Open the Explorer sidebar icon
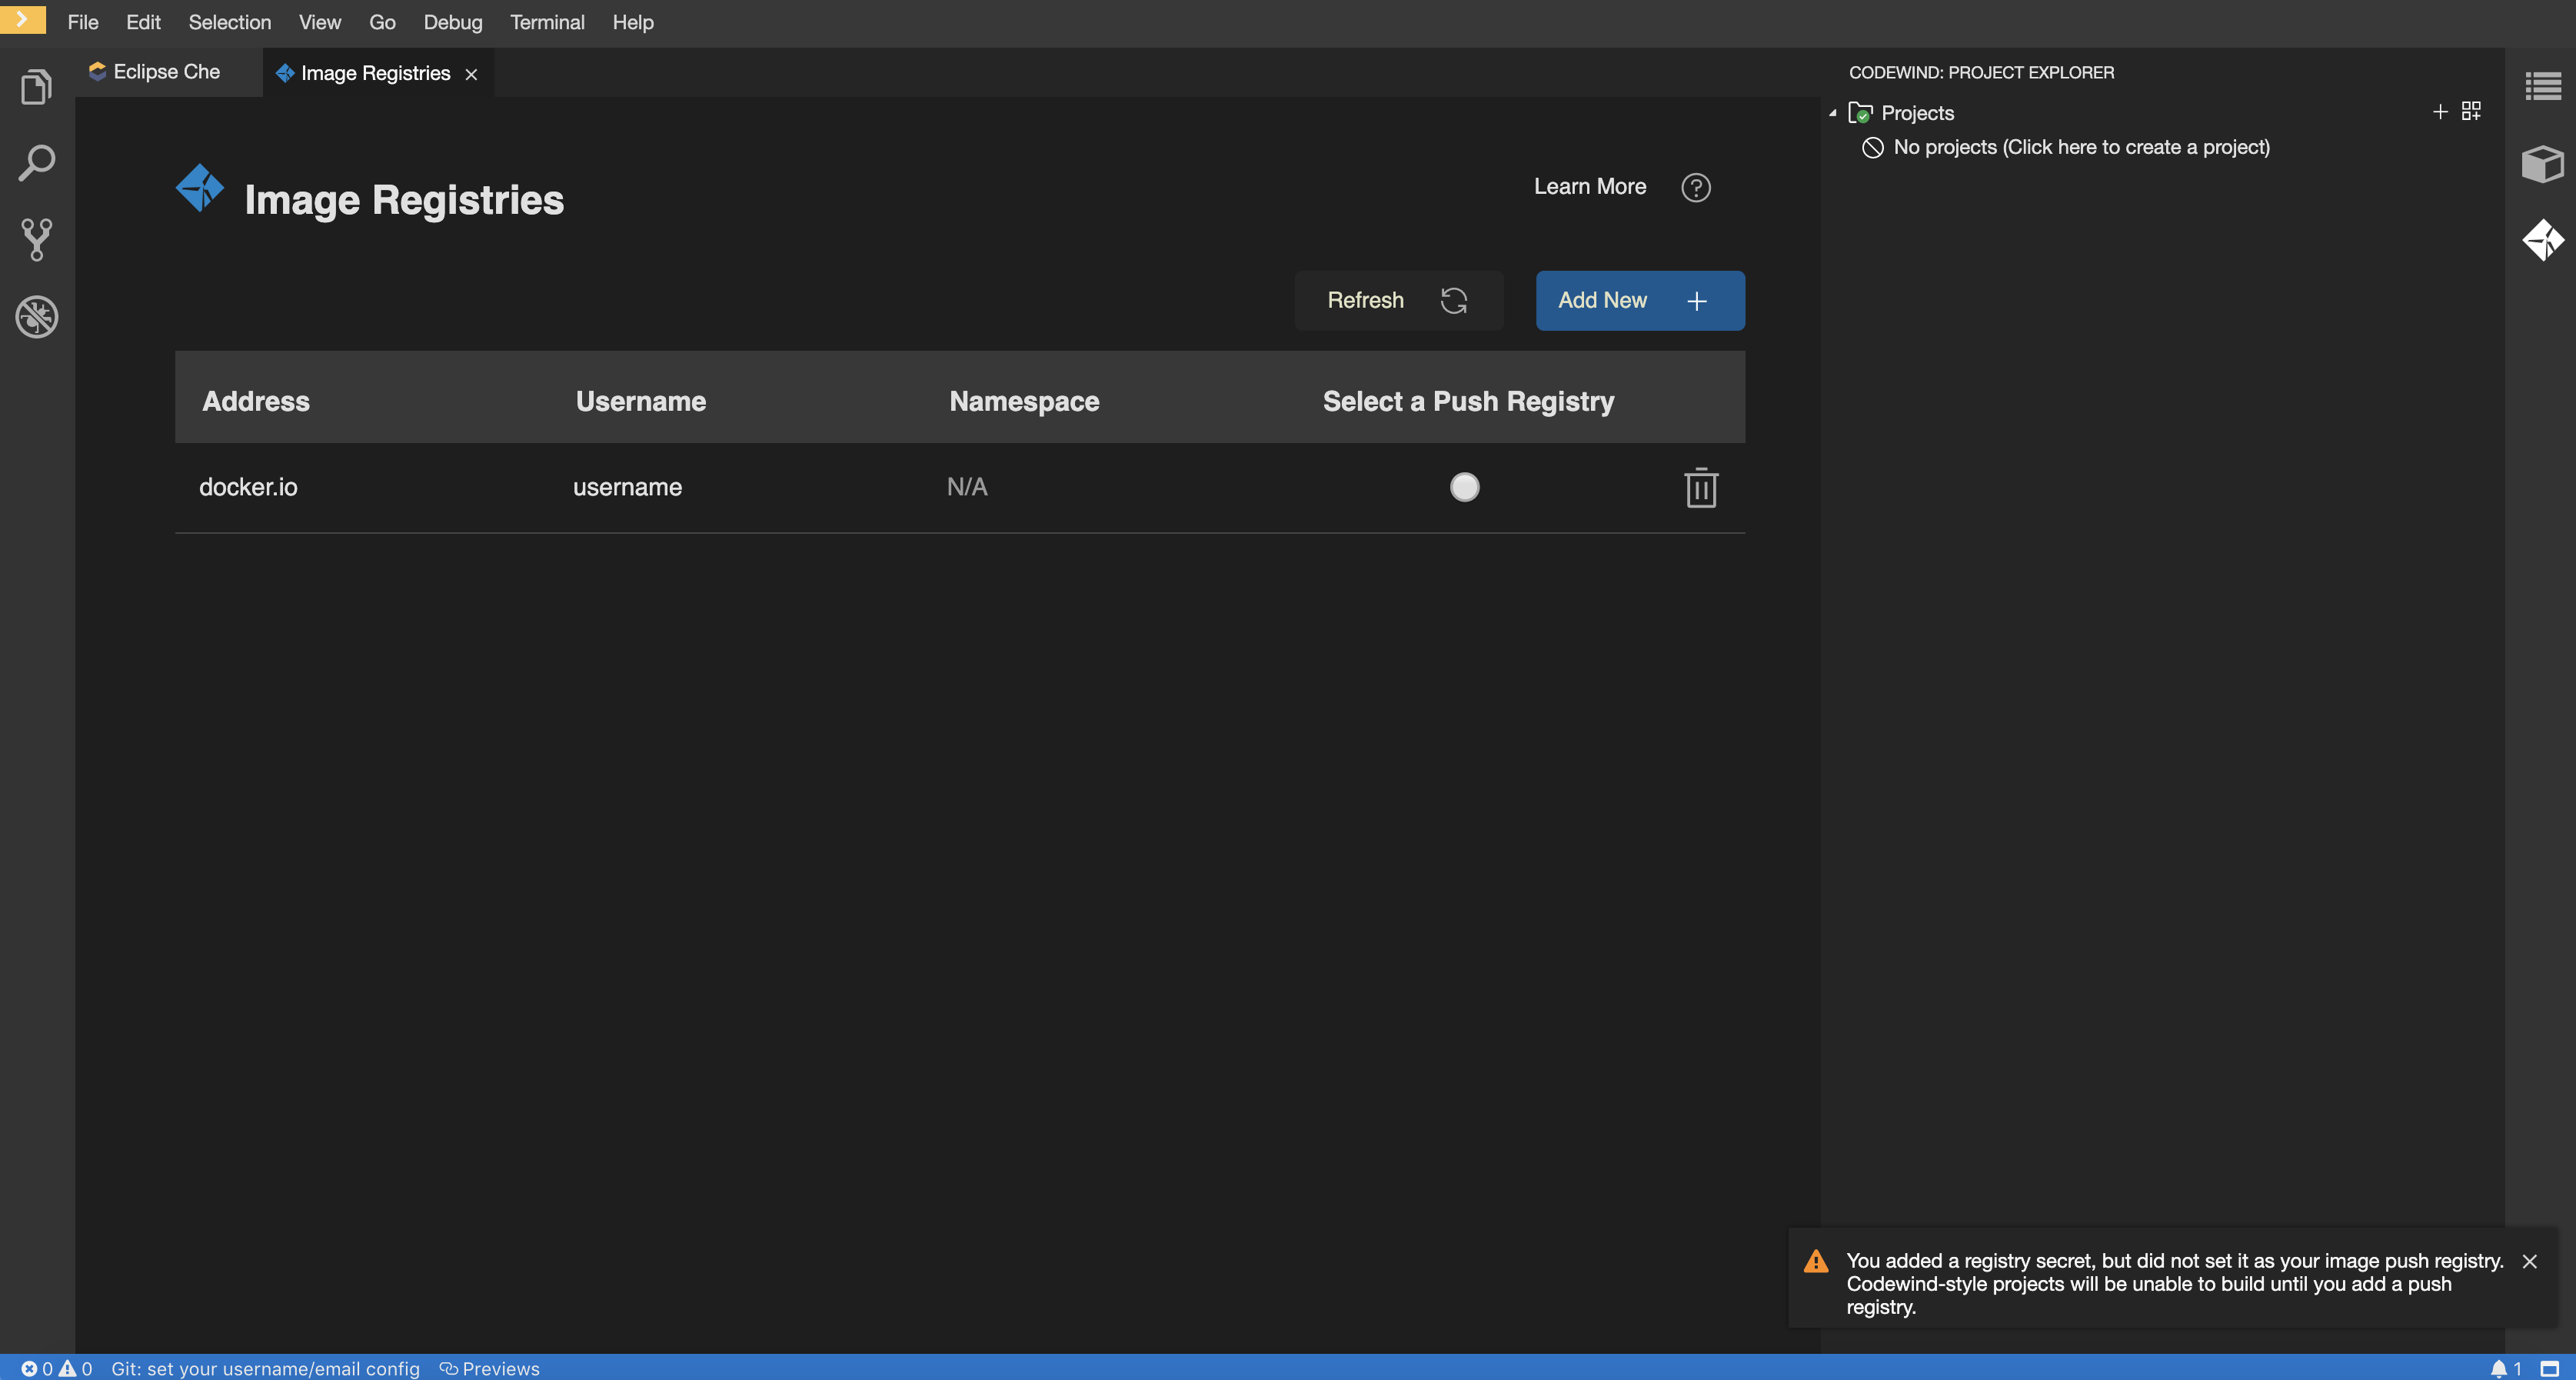 [36, 86]
